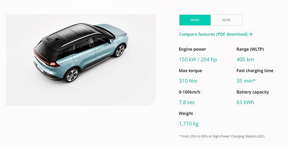Click the arrow icon after PDF download
Viewport: 288px width, 145px height.
click(250, 34)
